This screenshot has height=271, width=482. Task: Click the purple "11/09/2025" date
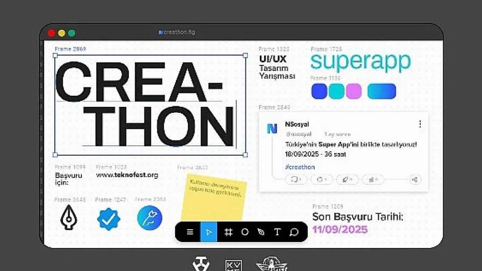tap(340, 230)
